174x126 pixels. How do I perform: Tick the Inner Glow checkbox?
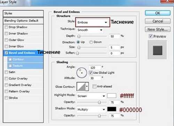[6, 47]
